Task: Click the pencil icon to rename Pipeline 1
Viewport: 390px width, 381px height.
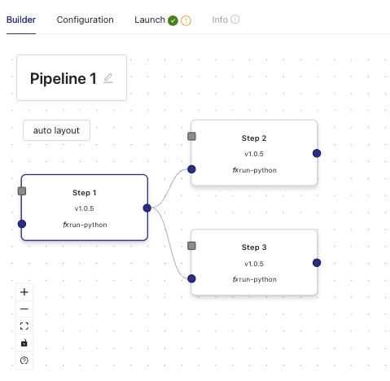Action: coord(108,78)
